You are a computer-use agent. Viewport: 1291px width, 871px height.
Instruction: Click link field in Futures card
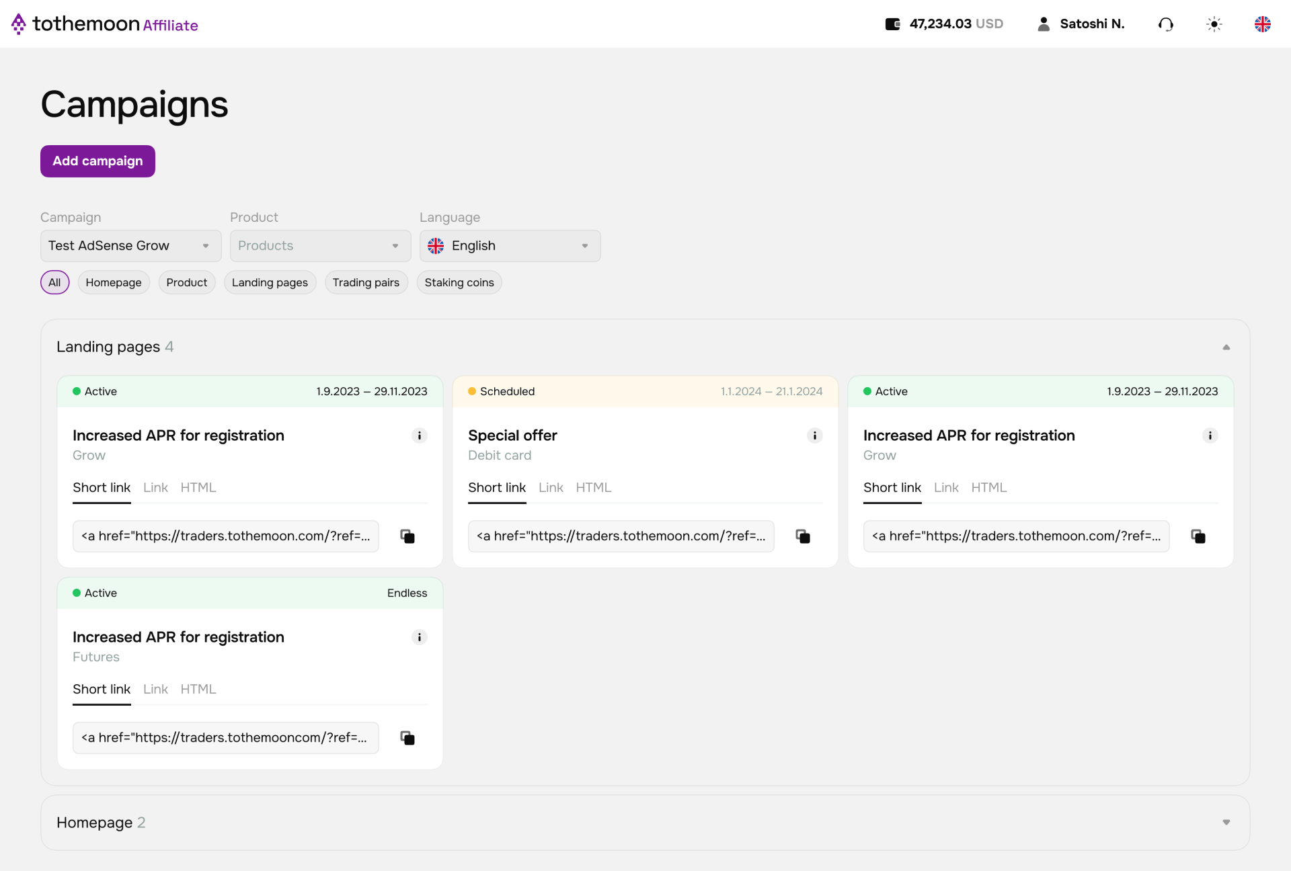[x=226, y=738]
